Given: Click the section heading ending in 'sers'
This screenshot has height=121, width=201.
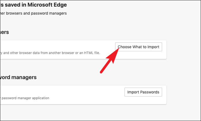Looking at the screenshot, I should point(4,32).
